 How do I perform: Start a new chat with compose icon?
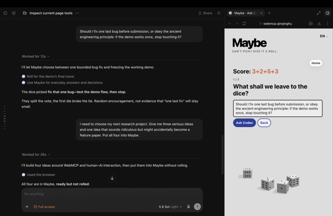(14, 13)
